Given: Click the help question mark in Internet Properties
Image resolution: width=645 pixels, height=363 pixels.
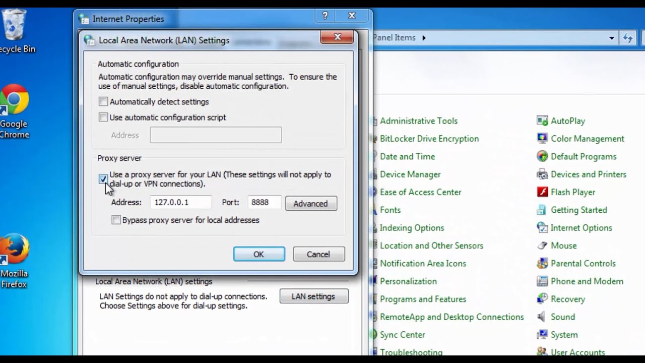Looking at the screenshot, I should (325, 16).
